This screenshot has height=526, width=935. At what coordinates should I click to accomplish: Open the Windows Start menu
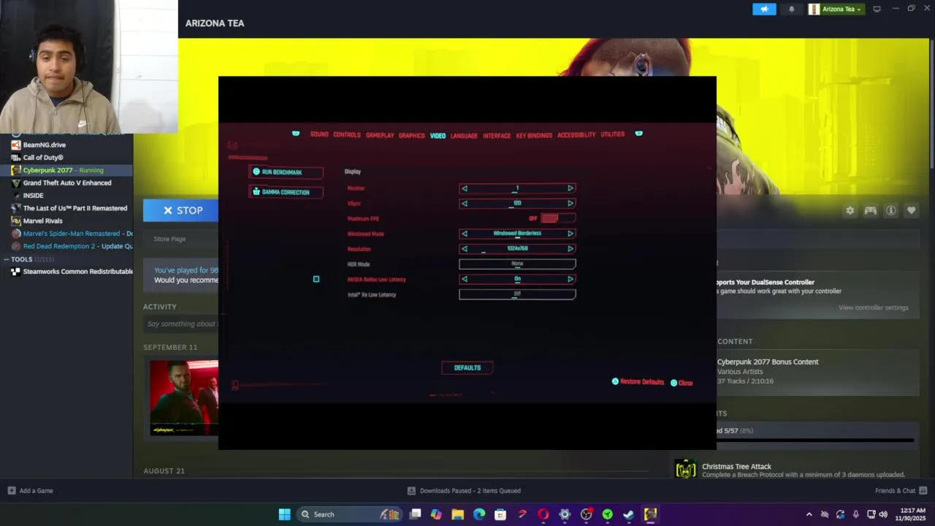coord(284,514)
